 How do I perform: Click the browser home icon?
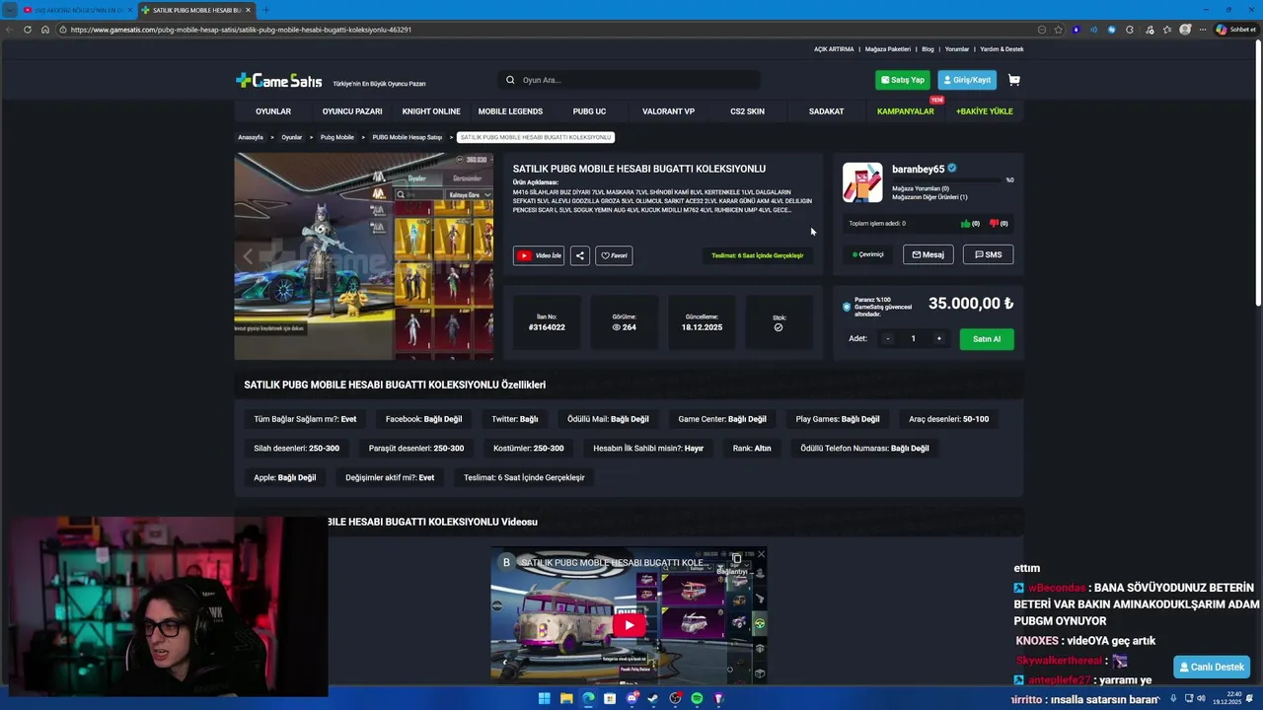click(44, 30)
